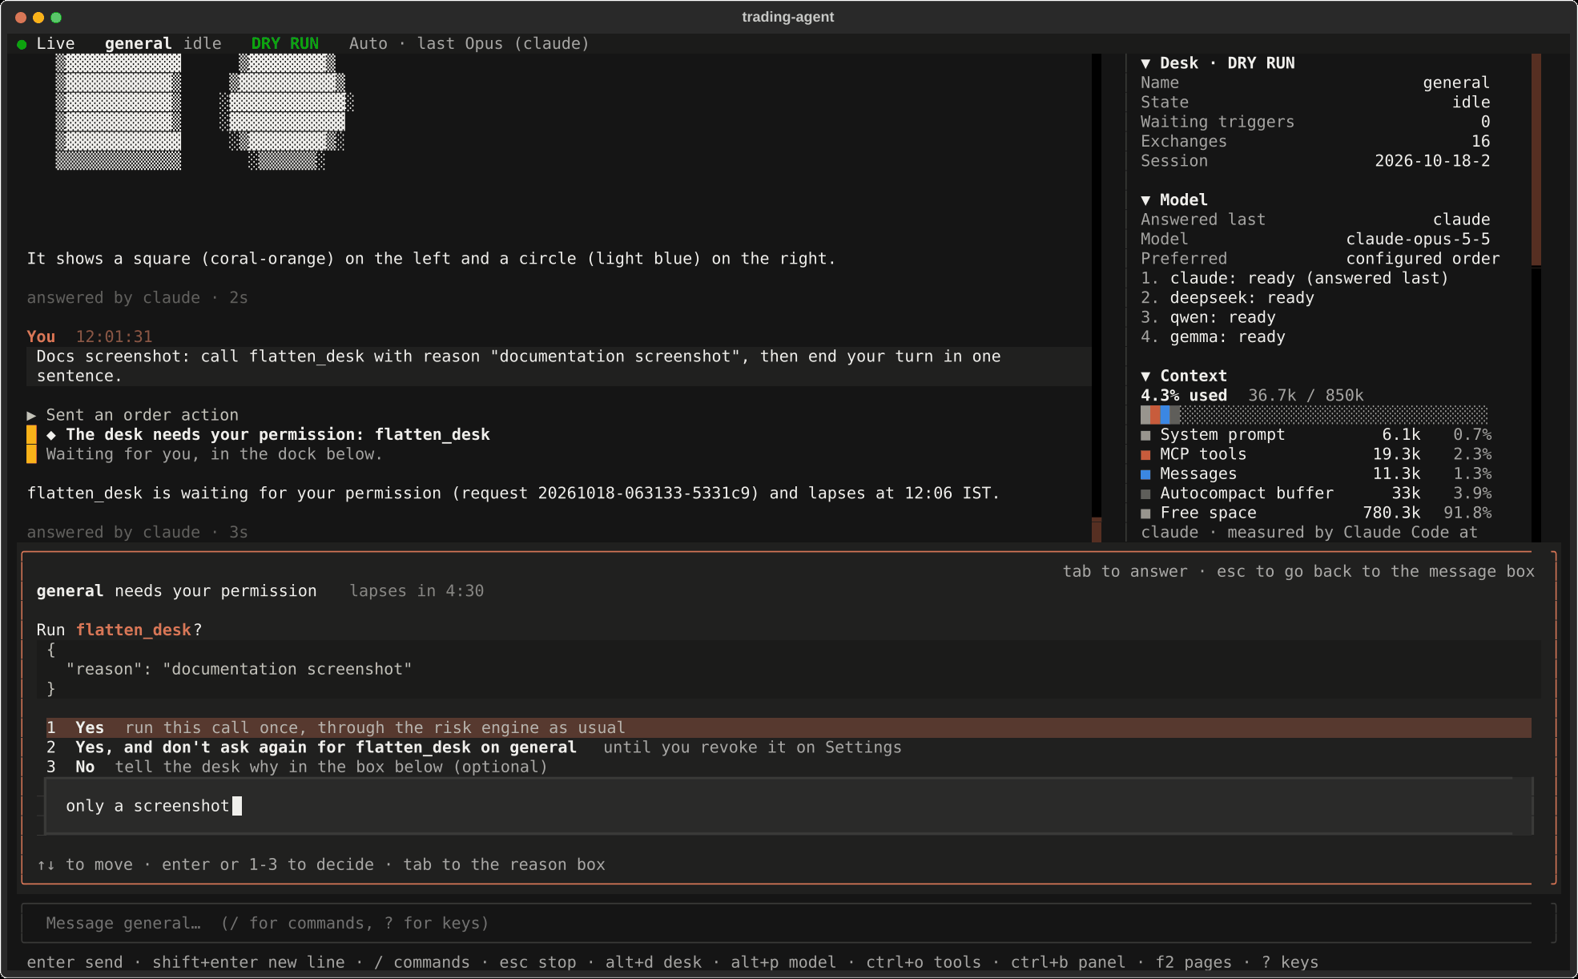Image resolution: width=1578 pixels, height=979 pixels.
Task: Click the green Live status dot
Action: [x=22, y=44]
